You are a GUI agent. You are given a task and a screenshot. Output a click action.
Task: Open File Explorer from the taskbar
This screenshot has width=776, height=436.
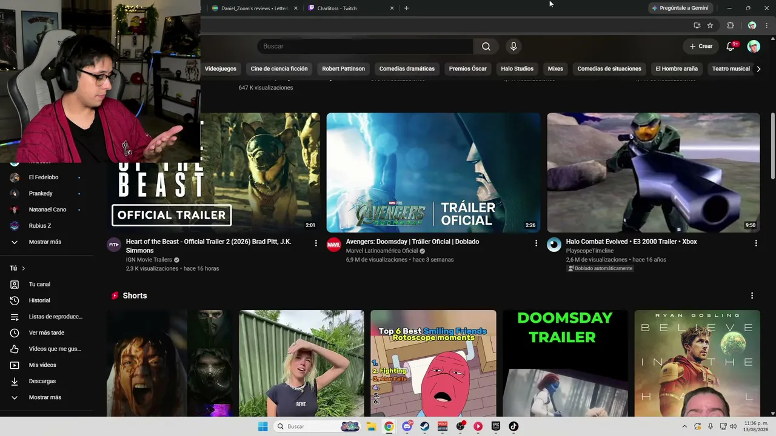point(371,426)
